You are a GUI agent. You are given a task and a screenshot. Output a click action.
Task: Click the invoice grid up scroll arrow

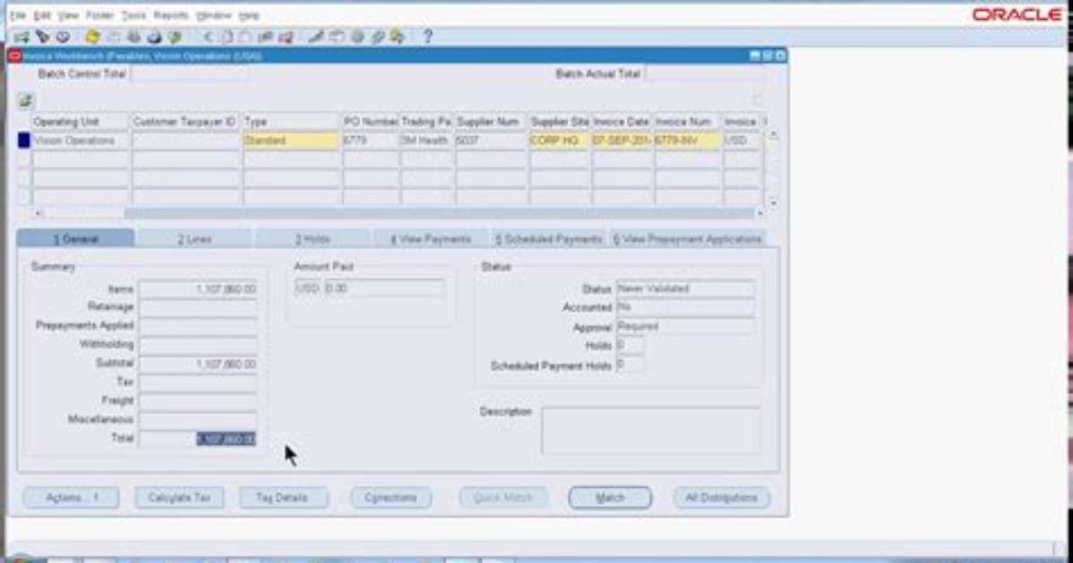coord(773,135)
